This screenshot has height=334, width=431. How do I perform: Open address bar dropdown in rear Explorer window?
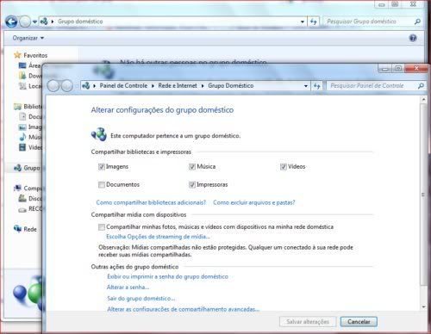[303, 22]
